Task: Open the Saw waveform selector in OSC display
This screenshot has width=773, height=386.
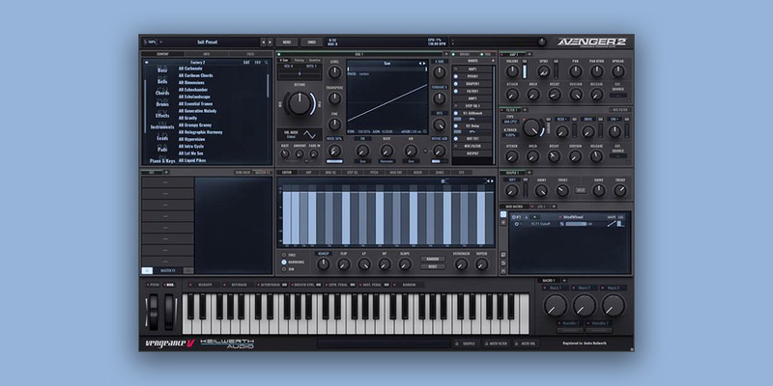Action: click(386, 62)
